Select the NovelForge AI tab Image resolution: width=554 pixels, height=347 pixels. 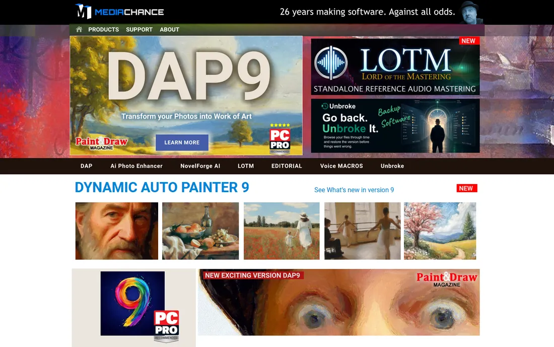point(200,166)
